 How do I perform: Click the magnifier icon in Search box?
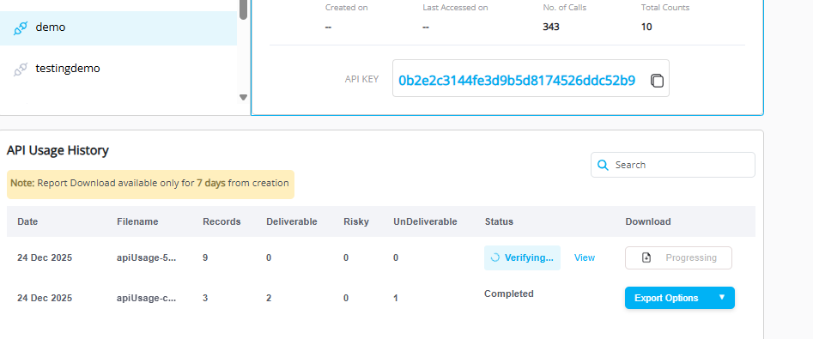(603, 165)
